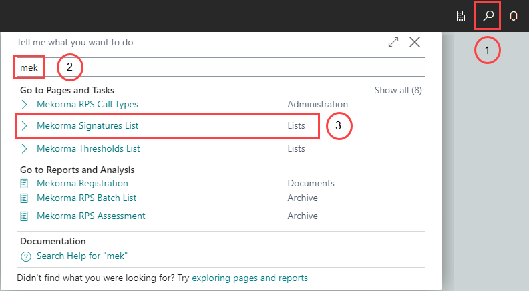Open Mekorma RPS Call Types page
529x291 pixels.
coord(87,105)
